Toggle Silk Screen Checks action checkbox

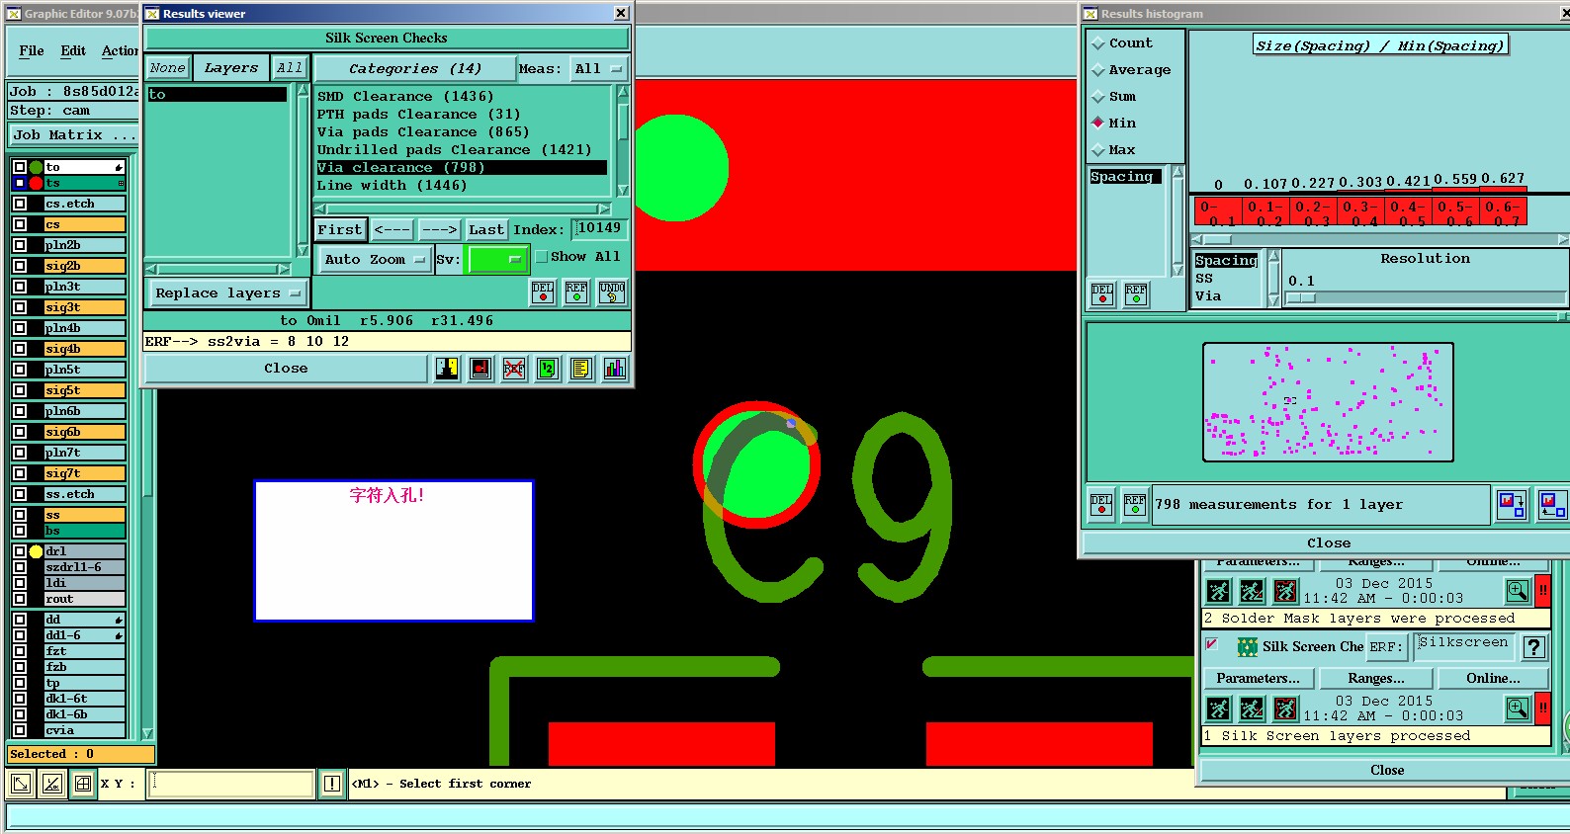click(1211, 644)
